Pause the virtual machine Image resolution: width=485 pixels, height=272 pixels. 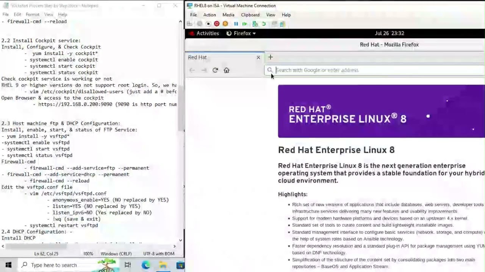point(236,24)
